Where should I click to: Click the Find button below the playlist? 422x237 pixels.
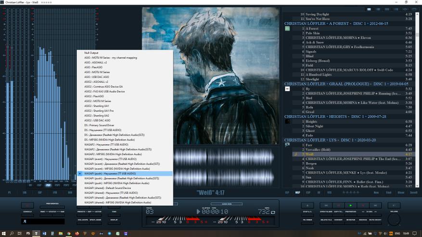coord(388,192)
